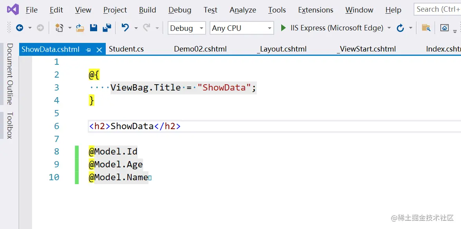461x229 pixels.
Task: Click the Navigate Backward arrow button
Action: [x=20, y=28]
